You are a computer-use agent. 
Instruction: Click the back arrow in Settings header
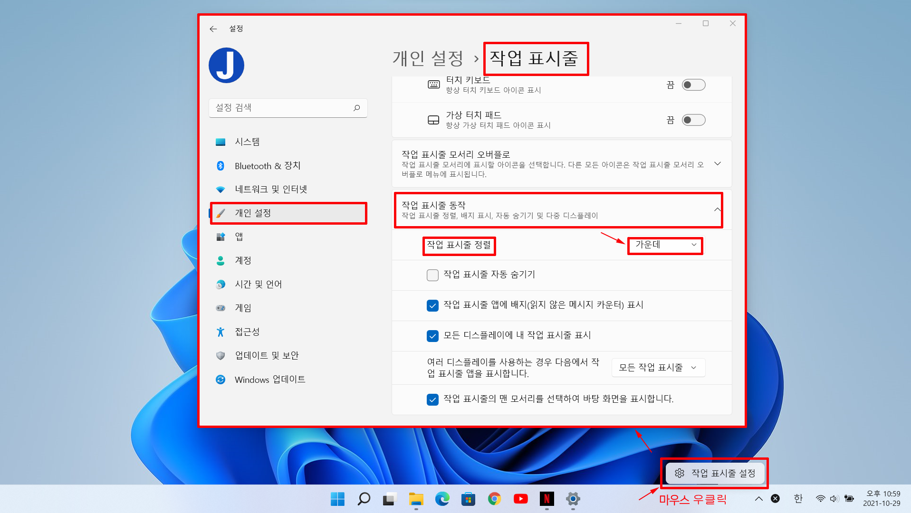(x=213, y=29)
